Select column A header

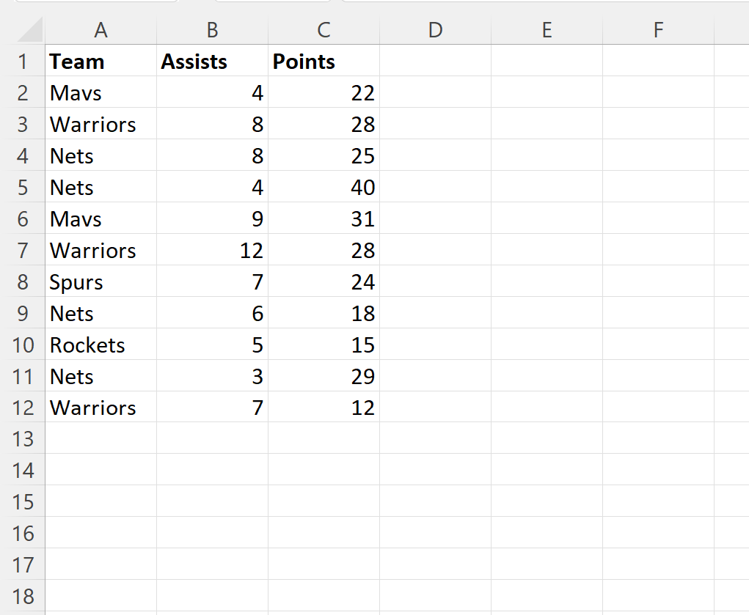(101, 29)
